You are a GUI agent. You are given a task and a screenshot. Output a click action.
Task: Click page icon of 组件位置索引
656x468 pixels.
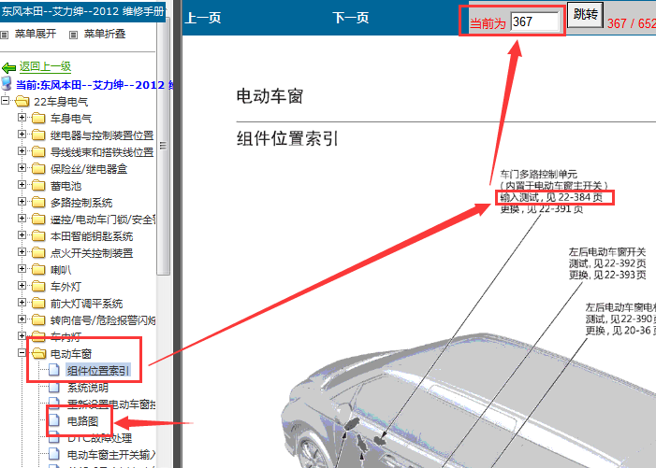click(x=54, y=370)
